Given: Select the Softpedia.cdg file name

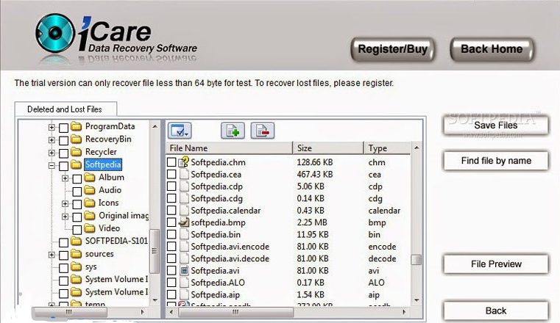Looking at the screenshot, I should (217, 199).
